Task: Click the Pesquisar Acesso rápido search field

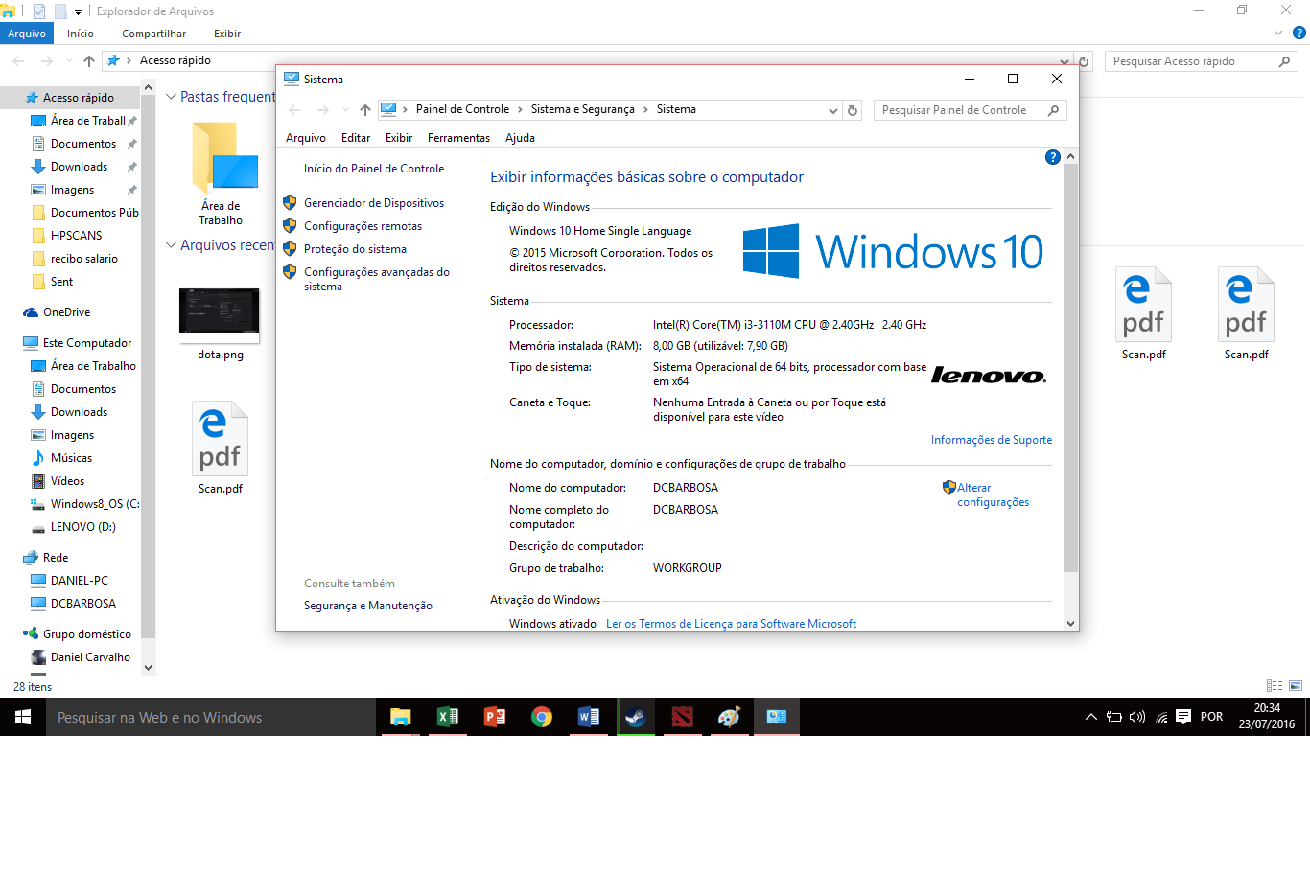Action: tap(1201, 61)
